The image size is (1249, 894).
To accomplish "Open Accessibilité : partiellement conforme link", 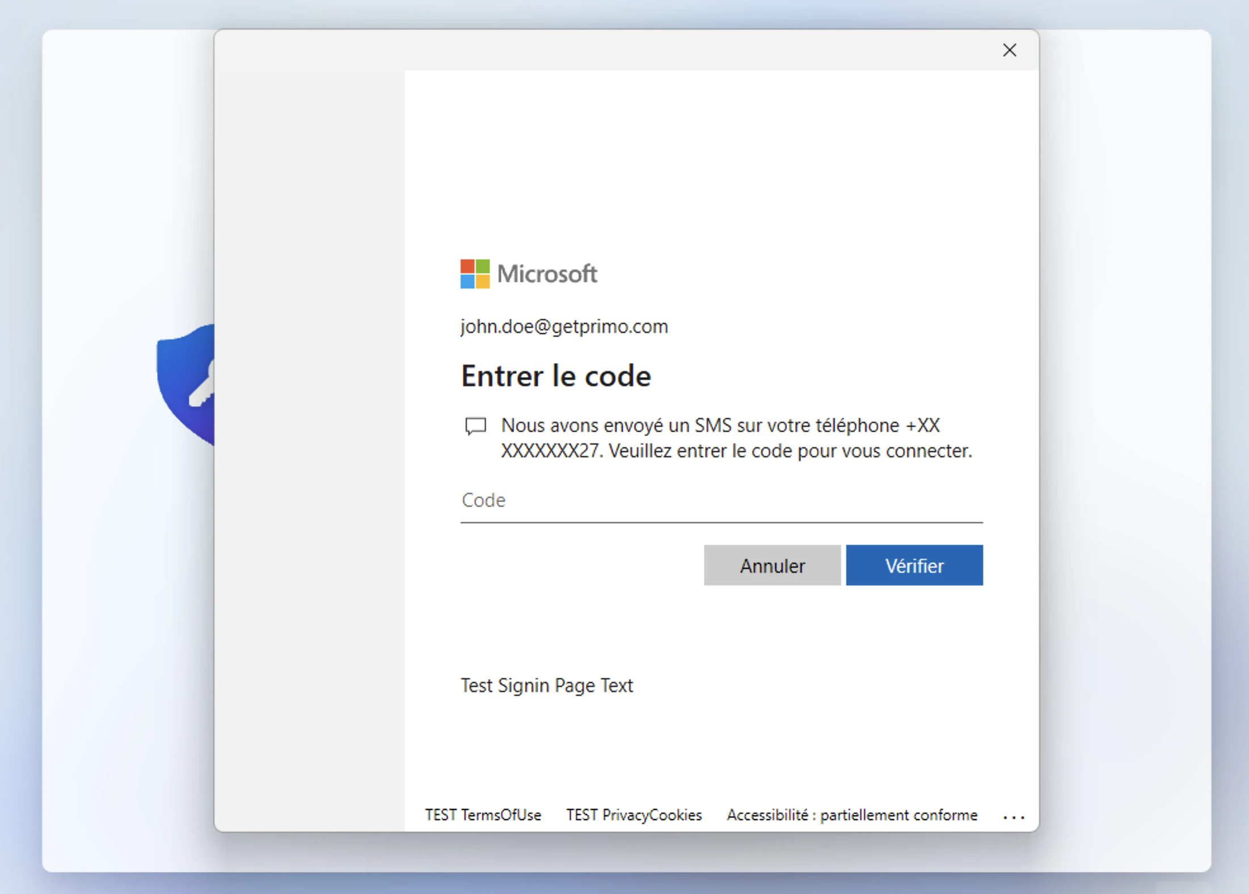I will click(x=852, y=815).
